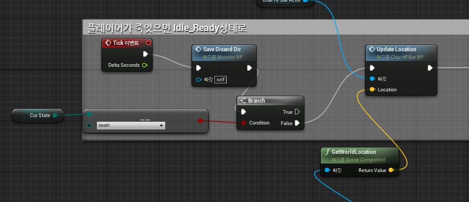Click the self label box on Save Disand Dir

tap(220, 80)
